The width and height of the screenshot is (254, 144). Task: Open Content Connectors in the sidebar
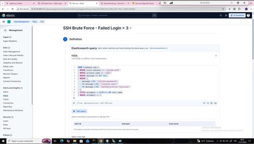pyautogui.click(x=12, y=81)
